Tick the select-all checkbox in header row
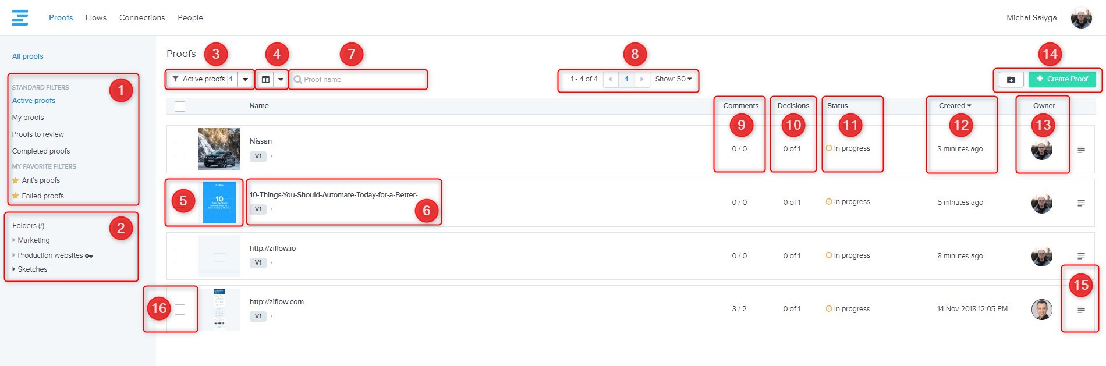 pos(180,106)
